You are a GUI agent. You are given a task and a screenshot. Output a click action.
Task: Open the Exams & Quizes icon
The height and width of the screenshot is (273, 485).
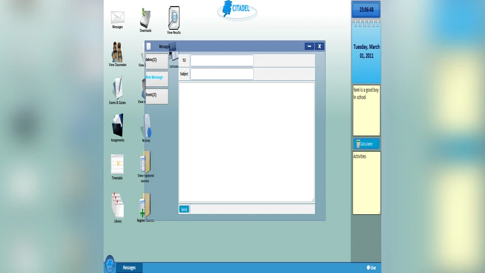[117, 89]
